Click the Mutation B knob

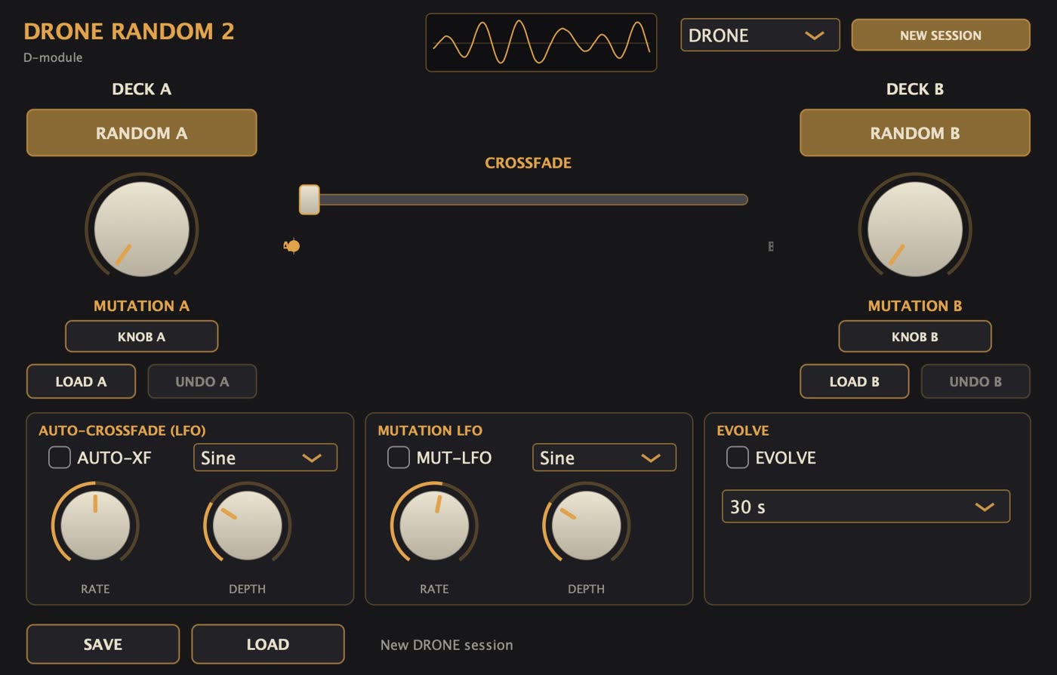(914, 229)
